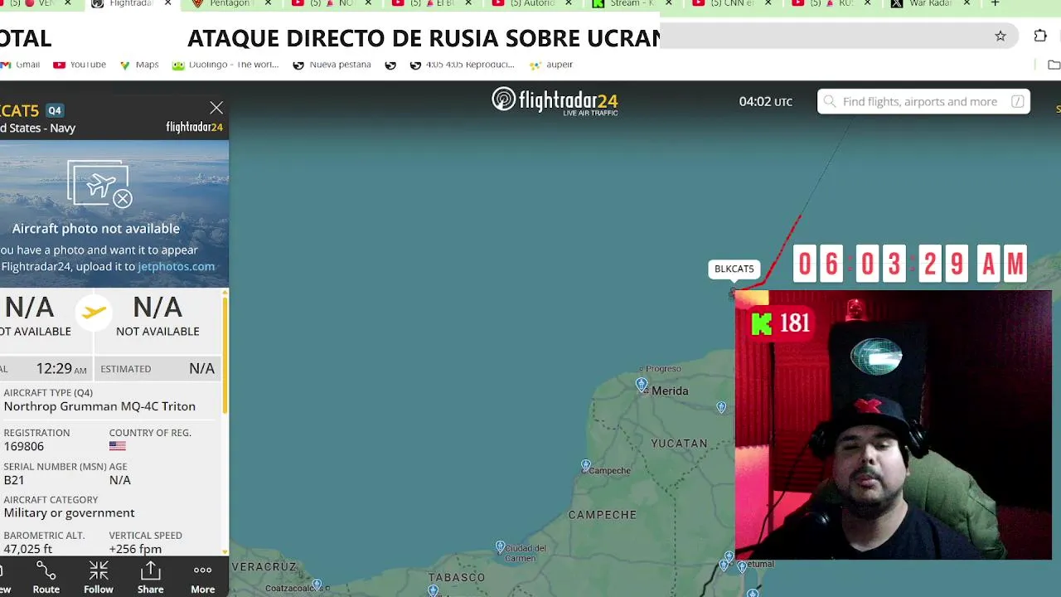Close the Pentagon tab
The height and width of the screenshot is (597, 1061).
click(x=268, y=3)
